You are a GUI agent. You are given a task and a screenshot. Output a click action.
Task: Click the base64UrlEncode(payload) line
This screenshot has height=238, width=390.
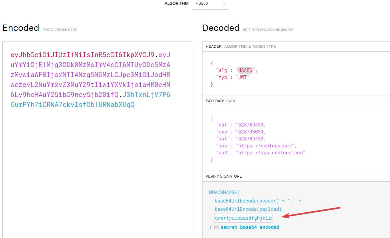(249, 209)
